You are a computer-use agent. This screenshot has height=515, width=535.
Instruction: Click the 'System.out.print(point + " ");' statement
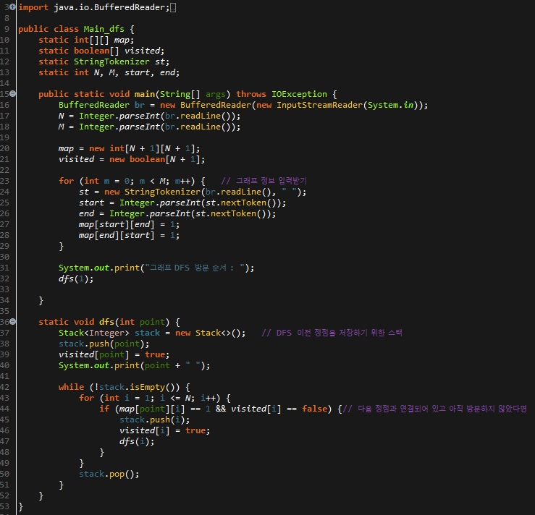point(134,366)
